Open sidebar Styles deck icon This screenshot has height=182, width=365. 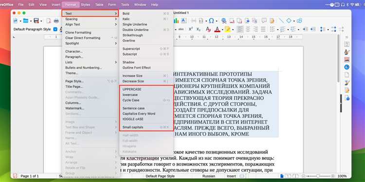click(347, 52)
